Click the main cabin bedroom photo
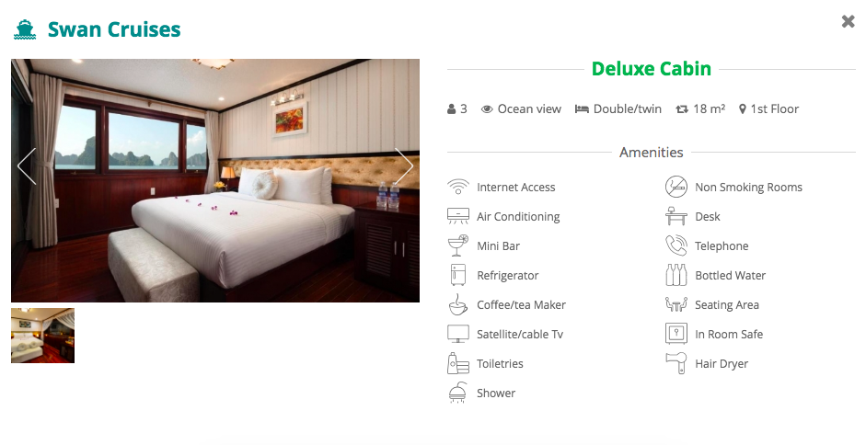This screenshot has width=866, height=445. 215,180
